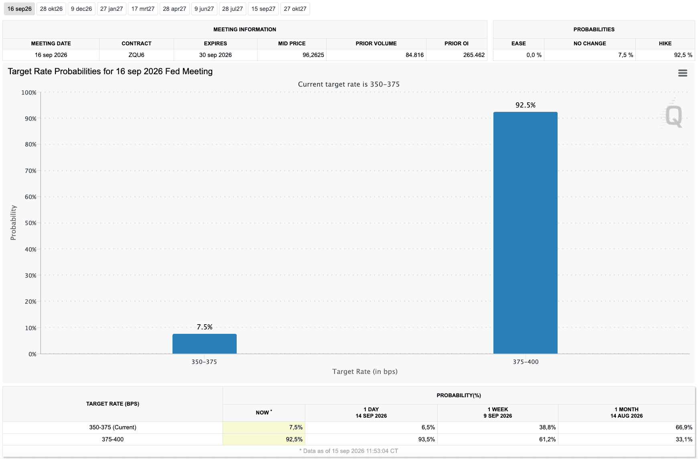The width and height of the screenshot is (698, 459).
Task: Click the 16 sep 2026 meeting date cell
Action: point(51,55)
